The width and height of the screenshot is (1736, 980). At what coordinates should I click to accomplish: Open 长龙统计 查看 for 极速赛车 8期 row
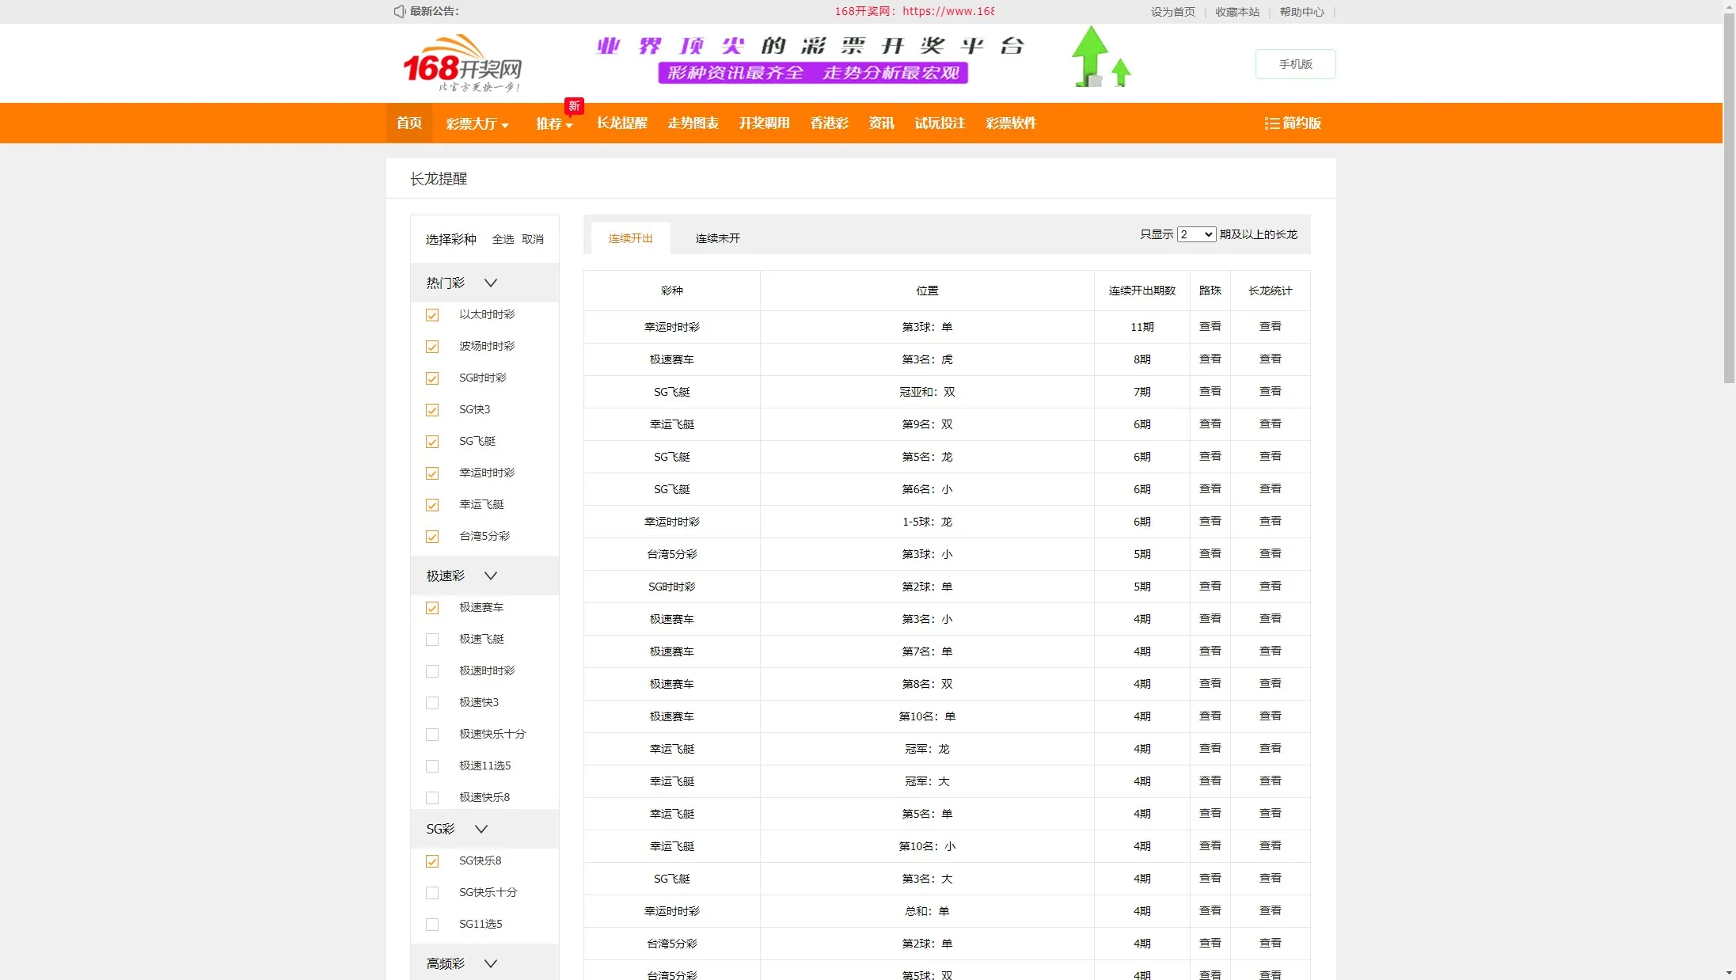click(x=1269, y=359)
